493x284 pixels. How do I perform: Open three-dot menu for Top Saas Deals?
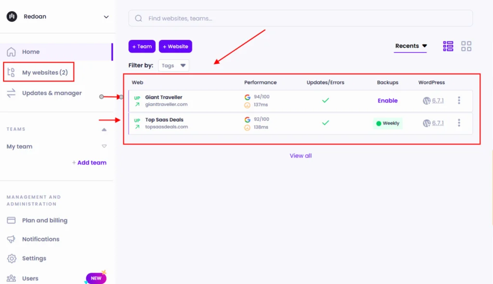click(x=459, y=123)
